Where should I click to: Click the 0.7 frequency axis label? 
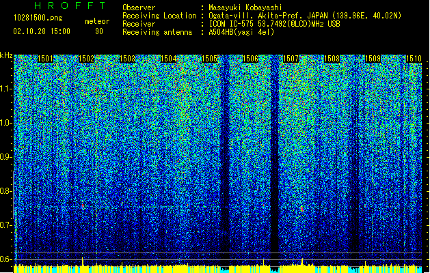coord(6,225)
